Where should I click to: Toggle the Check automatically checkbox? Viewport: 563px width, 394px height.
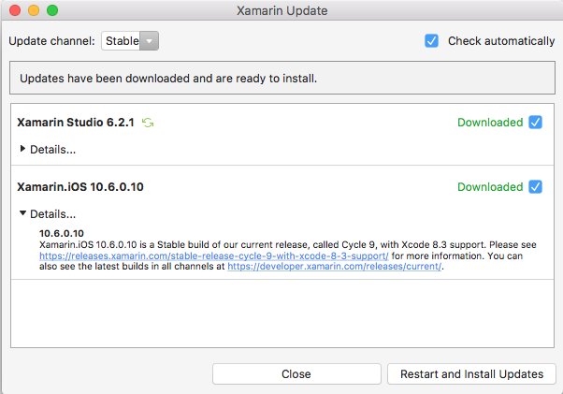pyautogui.click(x=431, y=41)
